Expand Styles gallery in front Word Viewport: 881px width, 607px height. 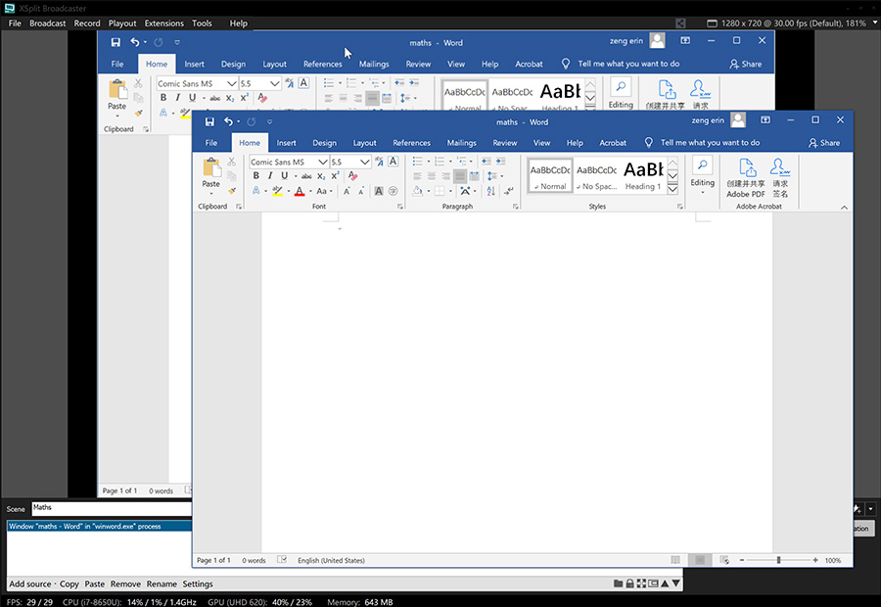pyautogui.click(x=672, y=189)
